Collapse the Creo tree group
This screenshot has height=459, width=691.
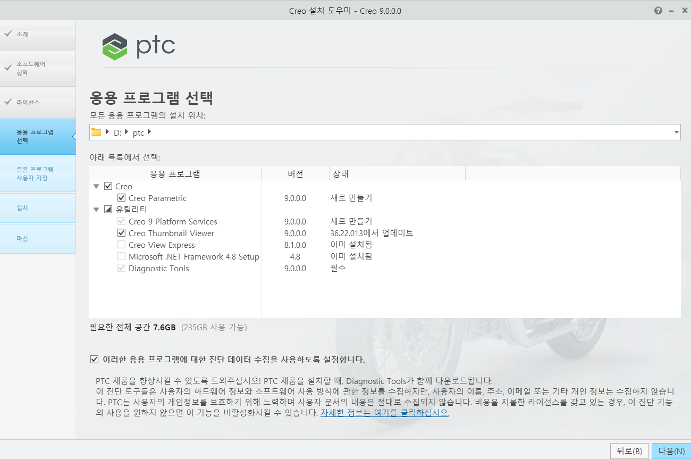pos(96,187)
